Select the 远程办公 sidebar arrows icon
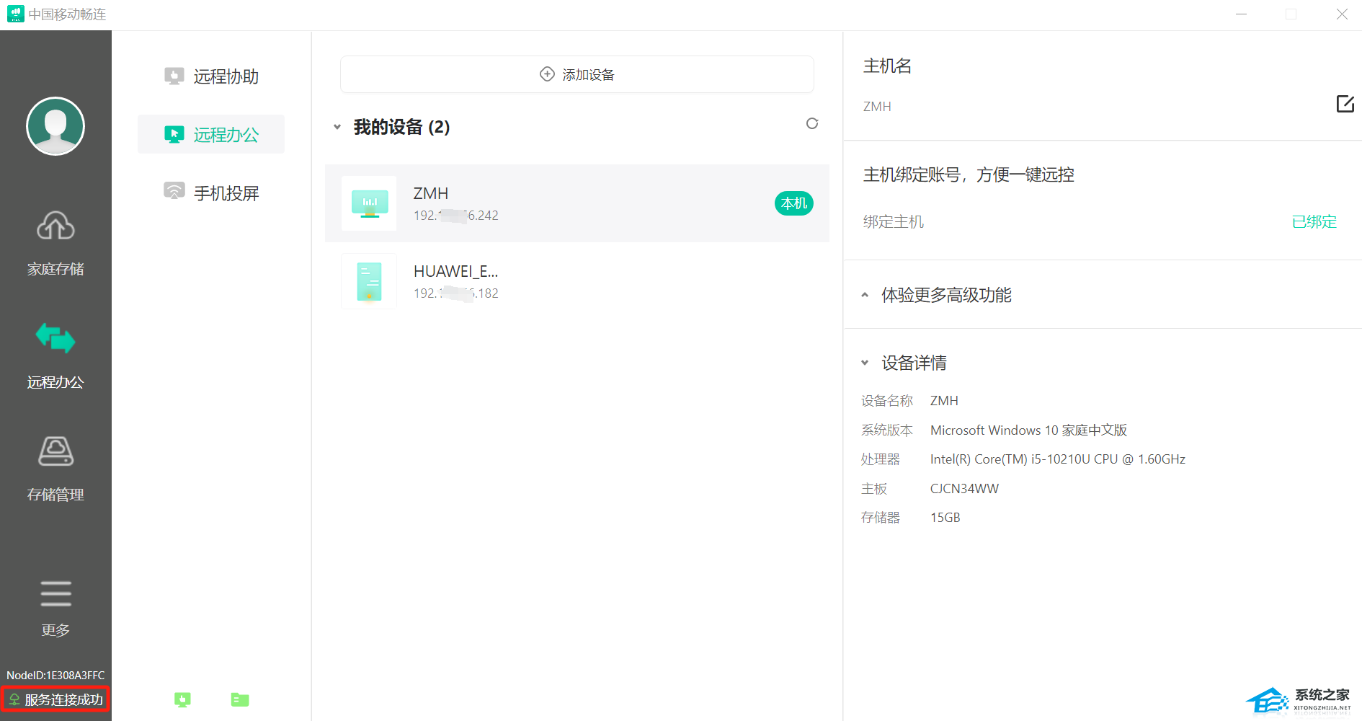 [x=55, y=339]
